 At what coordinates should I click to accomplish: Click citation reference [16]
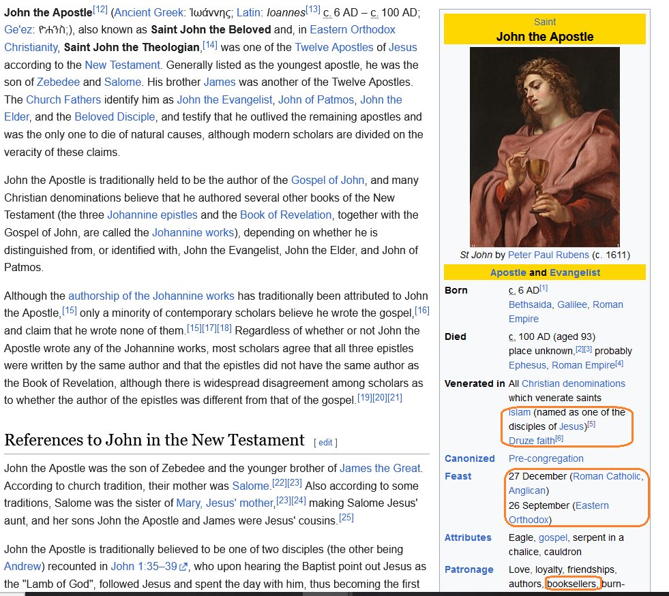tap(422, 310)
